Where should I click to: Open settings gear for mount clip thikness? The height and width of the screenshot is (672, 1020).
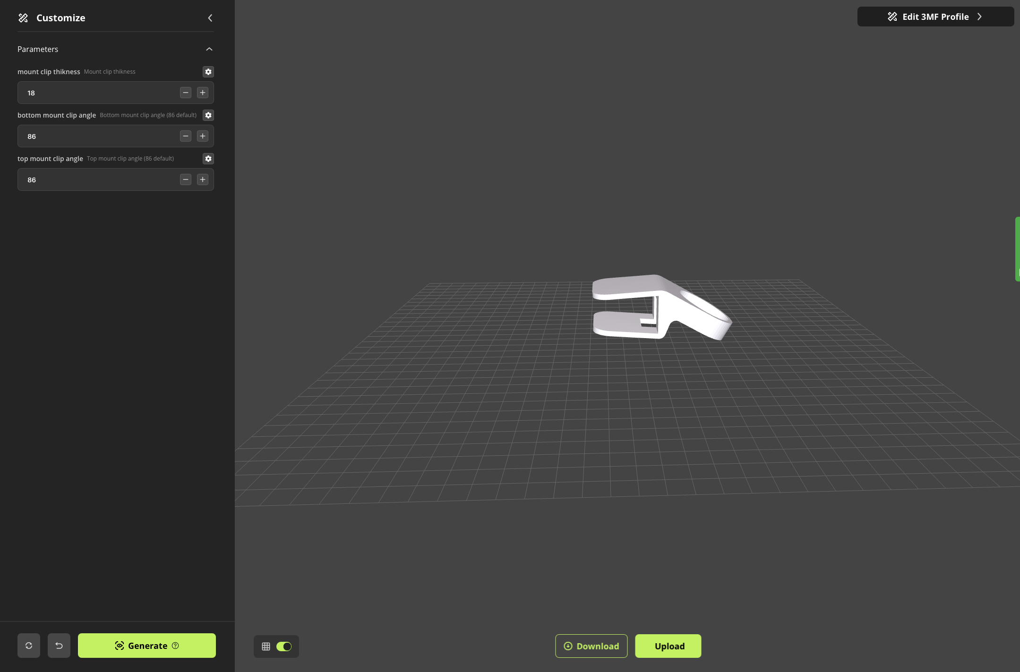click(x=208, y=72)
